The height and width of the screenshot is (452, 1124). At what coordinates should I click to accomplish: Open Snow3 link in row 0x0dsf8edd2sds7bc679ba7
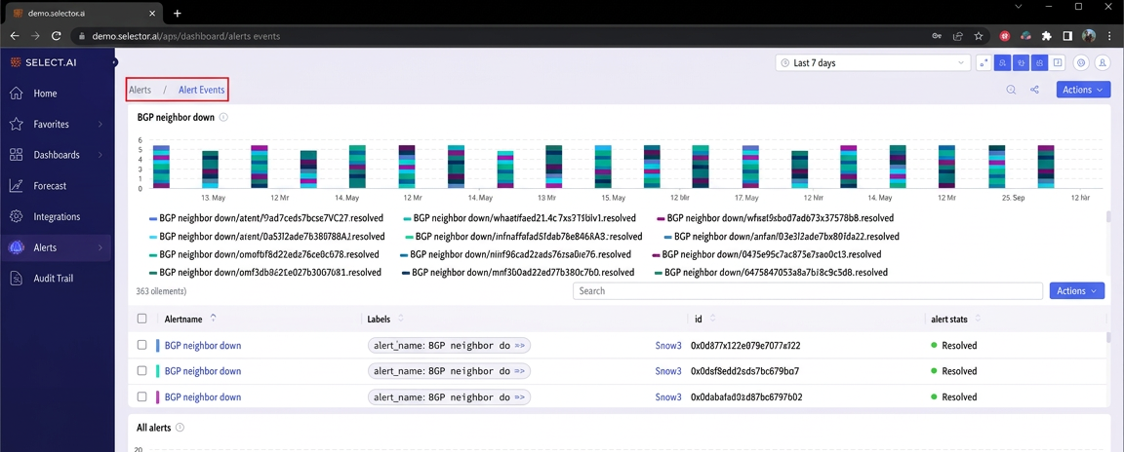click(668, 371)
